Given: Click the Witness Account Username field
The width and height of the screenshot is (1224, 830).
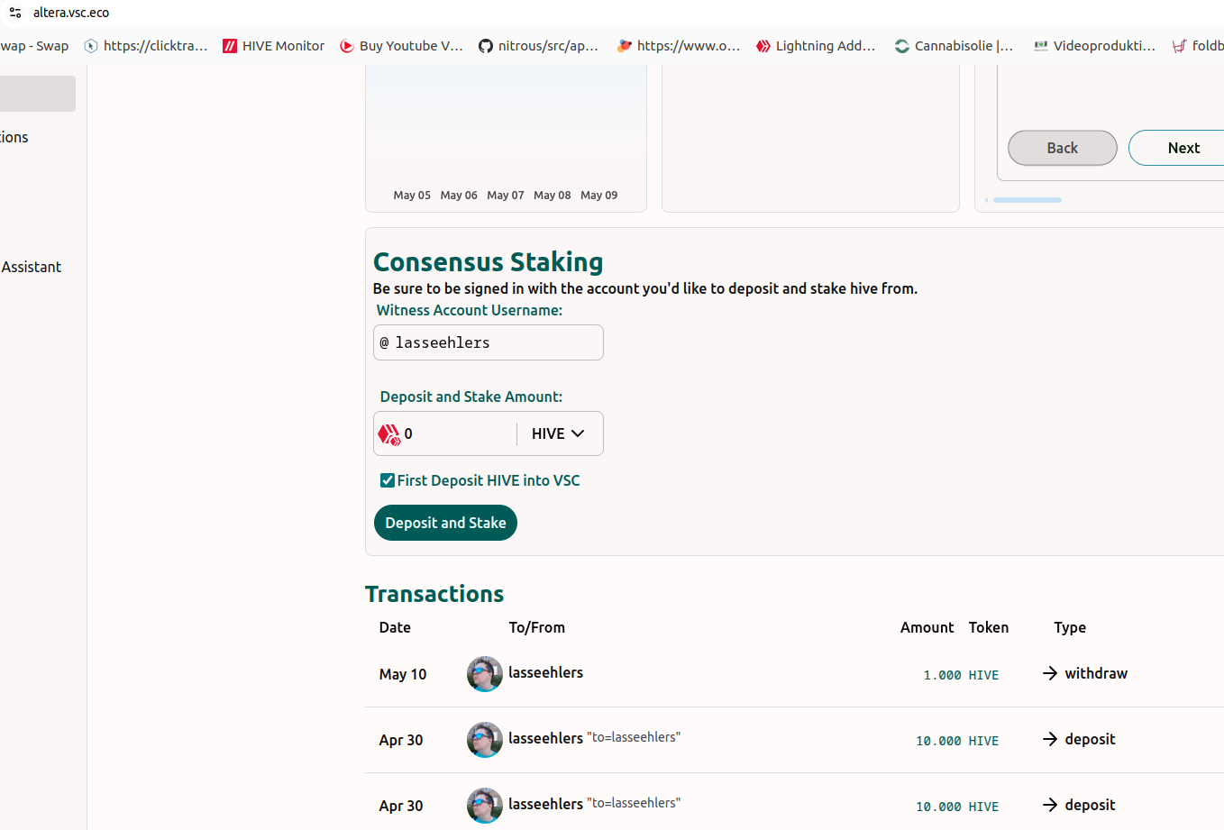Looking at the screenshot, I should click(489, 342).
